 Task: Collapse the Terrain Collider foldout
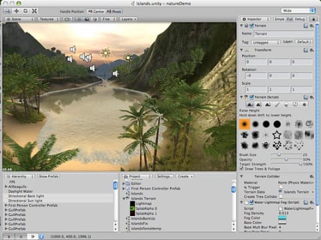[242, 177]
